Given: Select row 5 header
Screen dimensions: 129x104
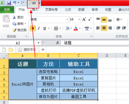Looking at the screenshot, I should point(4,84).
